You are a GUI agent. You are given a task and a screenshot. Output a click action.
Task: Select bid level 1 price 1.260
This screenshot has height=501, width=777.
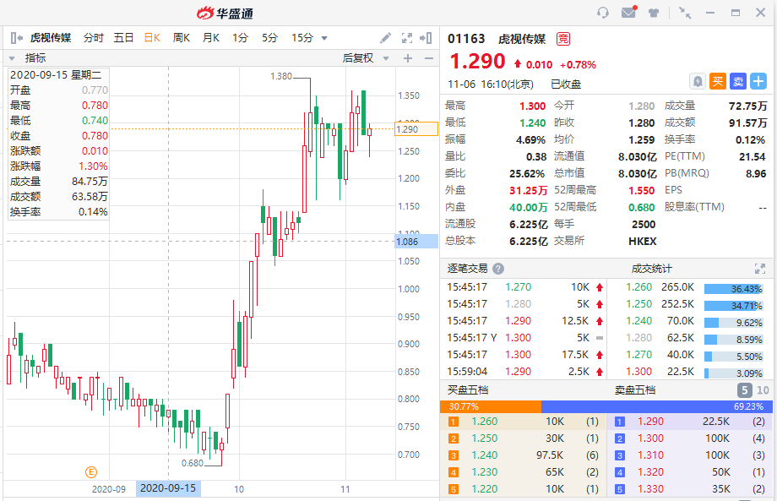tap(484, 422)
